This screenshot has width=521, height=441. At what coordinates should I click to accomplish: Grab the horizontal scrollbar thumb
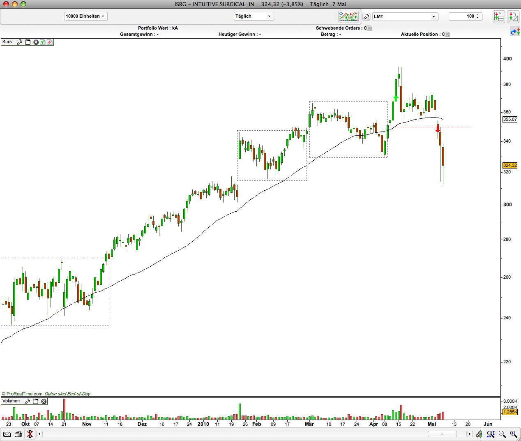[442, 434]
